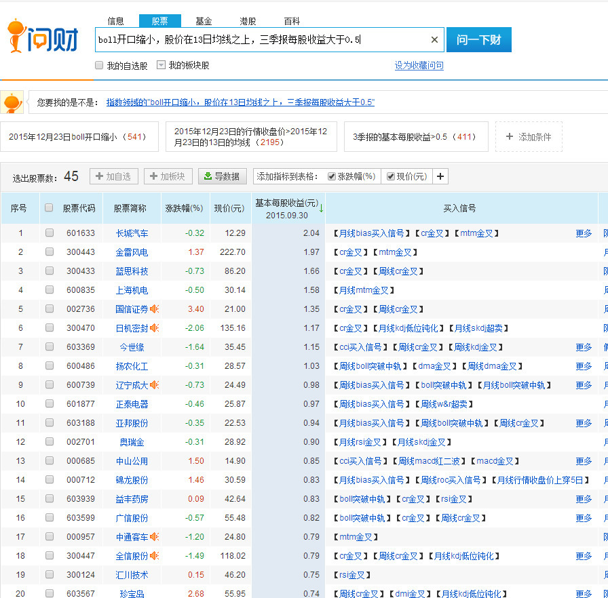Click the stock code 000712
Viewport: 608px width, 598px height.
coord(81,480)
